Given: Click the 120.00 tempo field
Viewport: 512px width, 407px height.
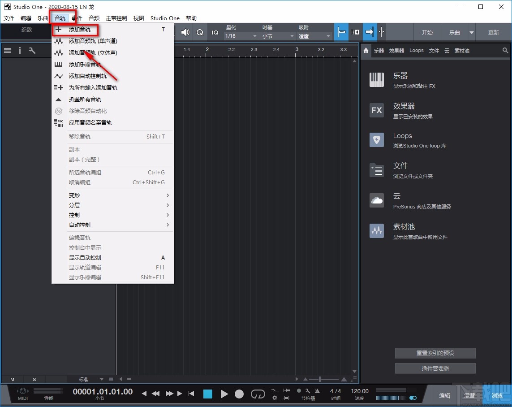Looking at the screenshot, I should click(x=360, y=391).
